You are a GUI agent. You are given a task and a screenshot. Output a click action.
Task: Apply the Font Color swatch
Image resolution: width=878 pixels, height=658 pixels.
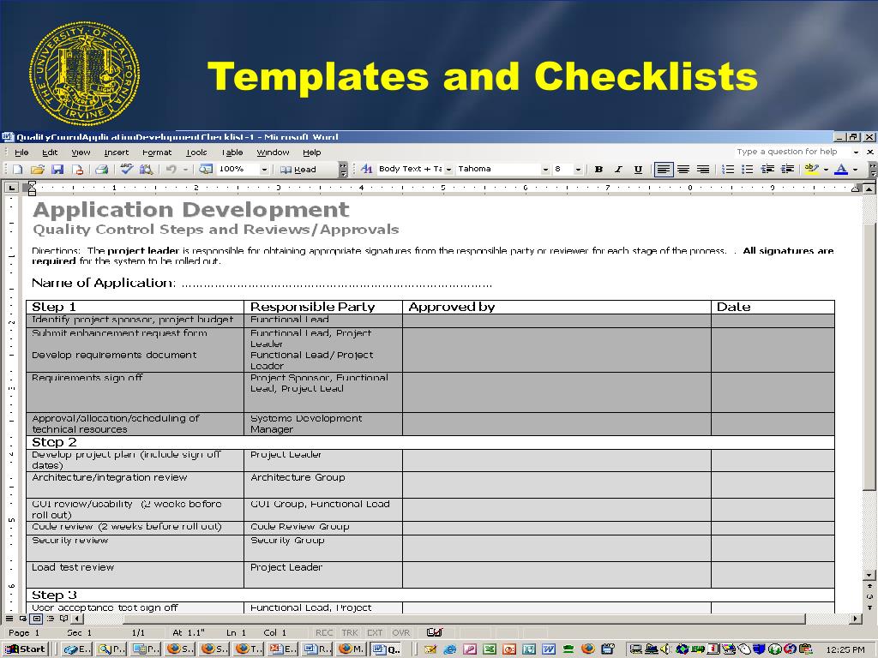(x=841, y=169)
